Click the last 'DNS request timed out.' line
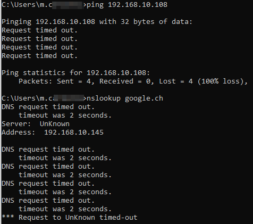Screen dimensions: 253x224 click(48, 201)
